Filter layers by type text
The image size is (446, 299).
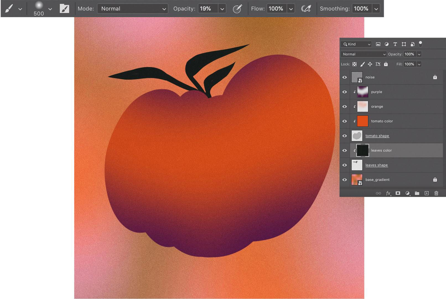[x=395, y=44]
